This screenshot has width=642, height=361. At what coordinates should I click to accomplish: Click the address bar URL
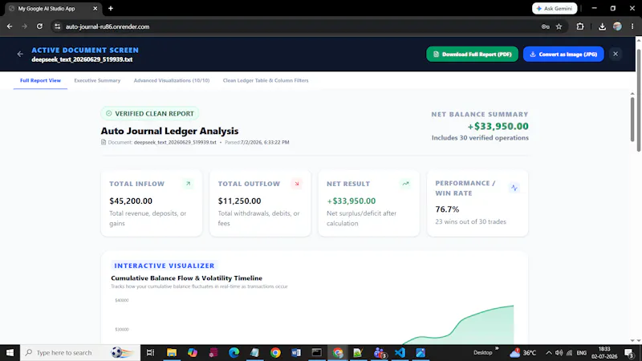pyautogui.click(x=108, y=26)
